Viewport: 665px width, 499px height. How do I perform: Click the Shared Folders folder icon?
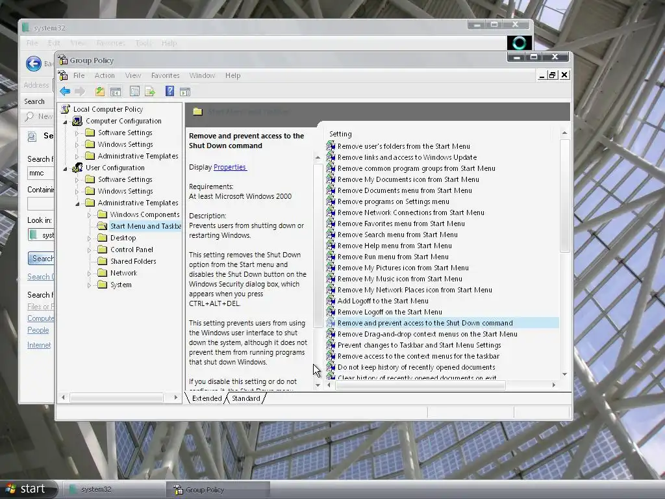[x=102, y=261]
